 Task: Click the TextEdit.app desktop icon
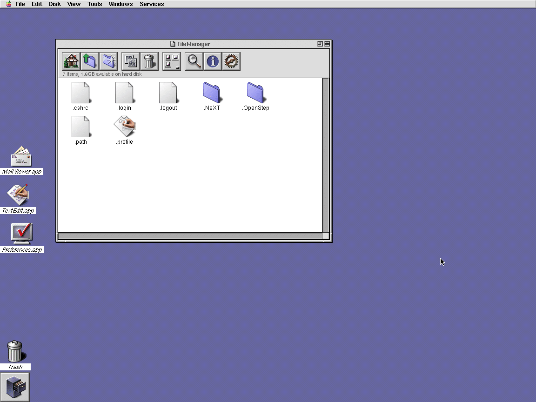[18, 195]
